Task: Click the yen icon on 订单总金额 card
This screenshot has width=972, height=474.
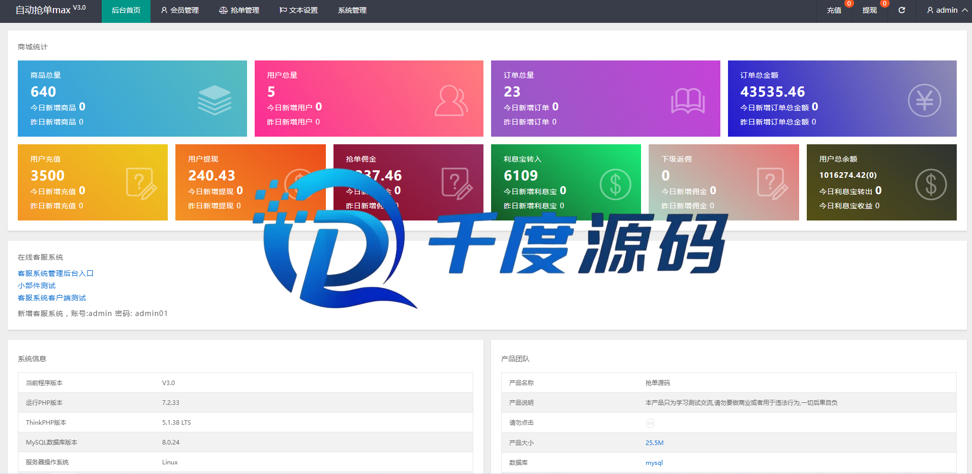Action: [x=924, y=100]
